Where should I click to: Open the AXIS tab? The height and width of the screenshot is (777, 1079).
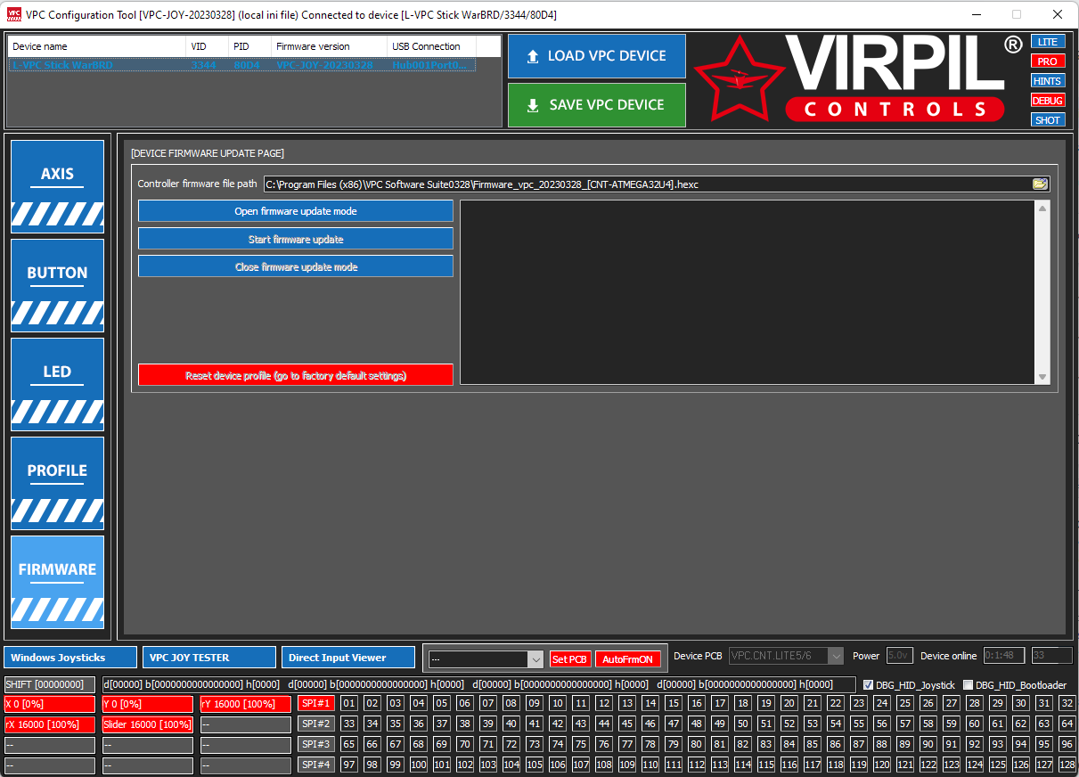click(57, 186)
